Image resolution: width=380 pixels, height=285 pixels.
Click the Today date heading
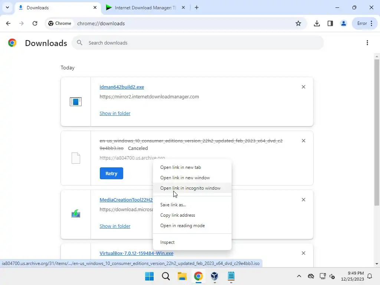68,68
